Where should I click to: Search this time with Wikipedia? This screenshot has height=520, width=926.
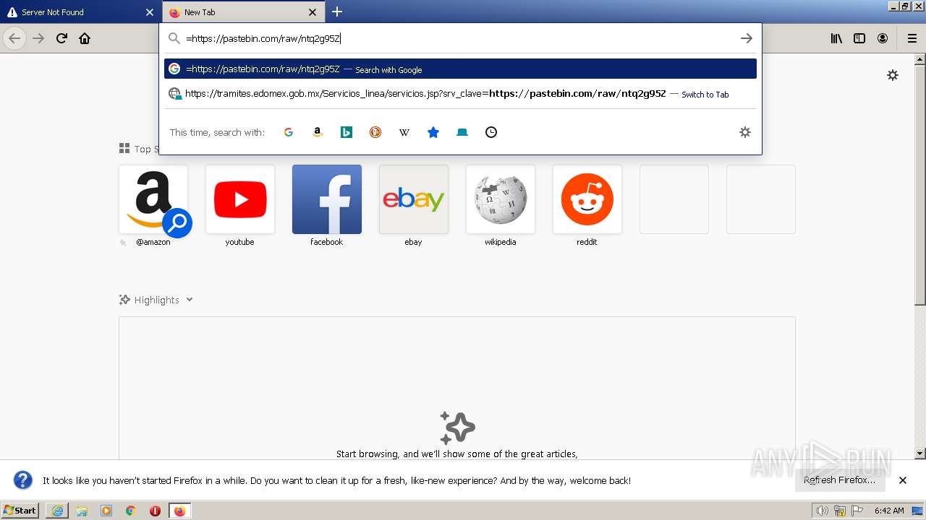pos(404,132)
